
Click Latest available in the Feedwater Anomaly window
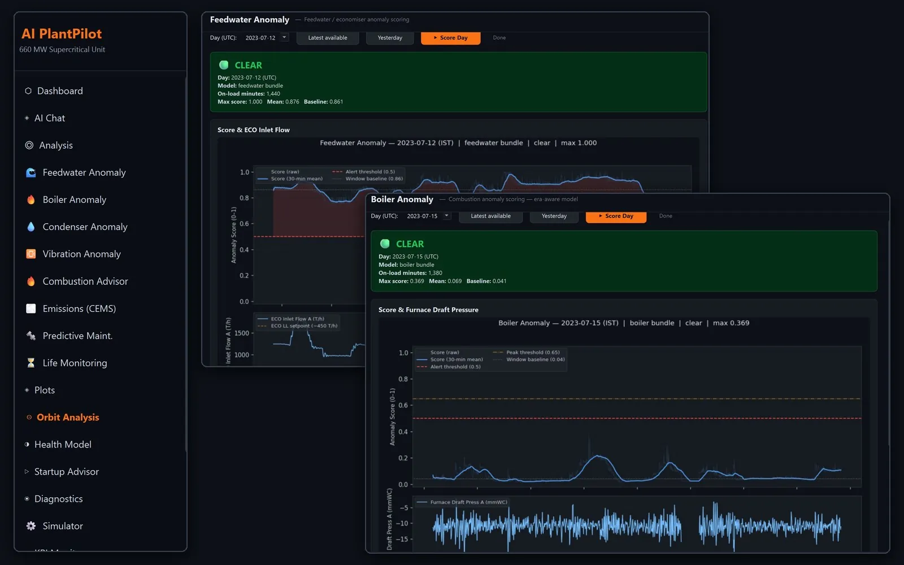point(328,38)
